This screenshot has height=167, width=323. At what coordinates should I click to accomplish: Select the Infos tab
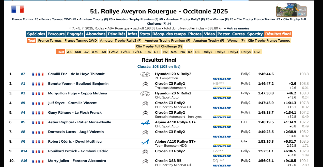tap(133, 34)
